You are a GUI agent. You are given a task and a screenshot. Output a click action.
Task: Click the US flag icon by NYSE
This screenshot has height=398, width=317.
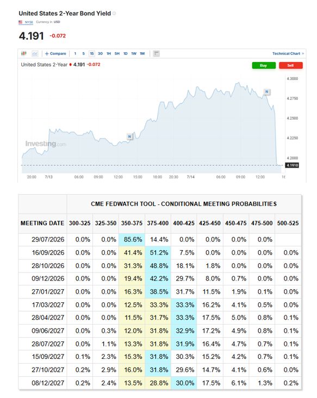(x=20, y=22)
